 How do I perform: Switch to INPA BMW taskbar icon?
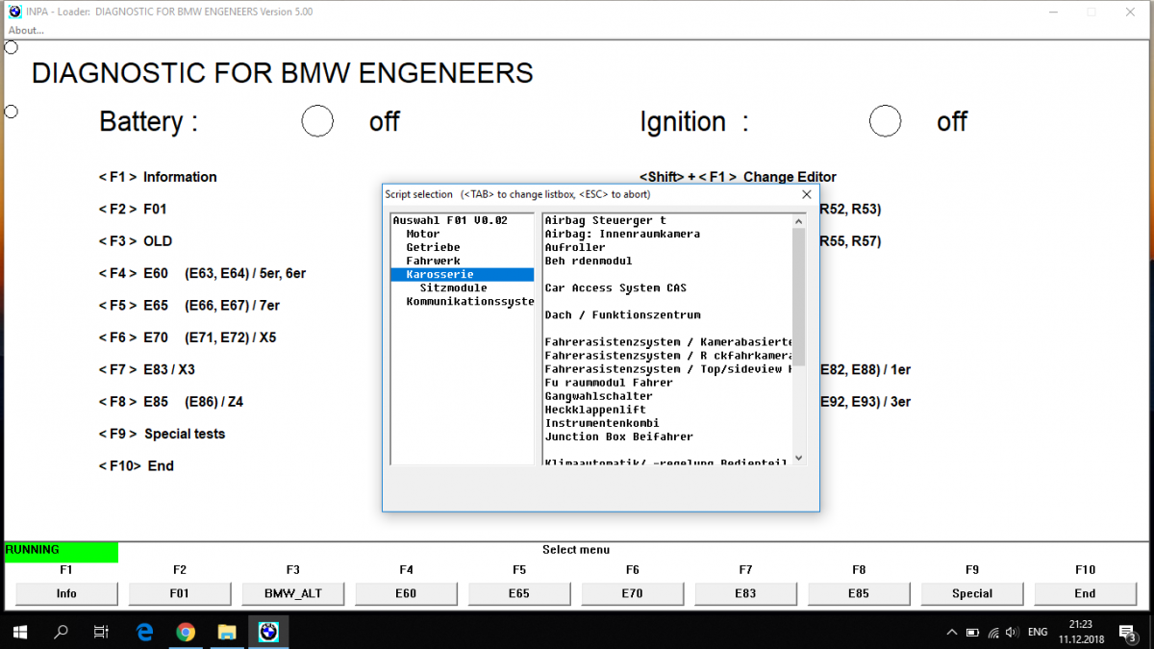(269, 632)
